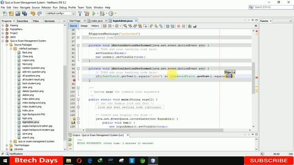Click the editor horizontal scrollbar
Viewport: 294px width, 165px height.
click(154, 130)
